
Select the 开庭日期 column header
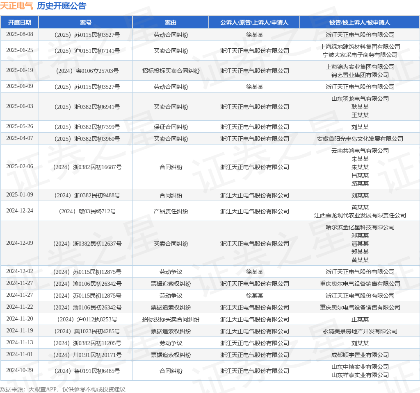pos(20,23)
